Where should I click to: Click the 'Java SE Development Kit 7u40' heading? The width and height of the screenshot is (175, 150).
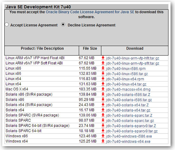coord(38,7)
